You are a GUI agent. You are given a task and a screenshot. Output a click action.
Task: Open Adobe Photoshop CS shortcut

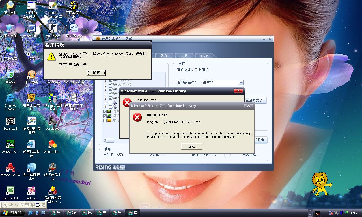pos(53,9)
